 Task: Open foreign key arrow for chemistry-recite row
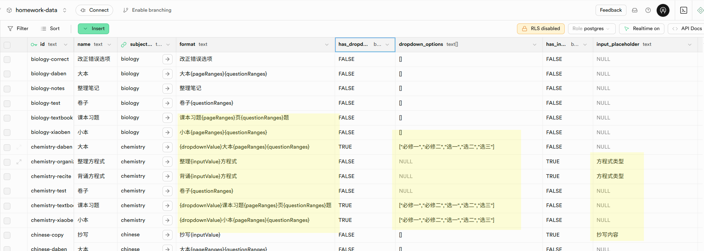[167, 176]
